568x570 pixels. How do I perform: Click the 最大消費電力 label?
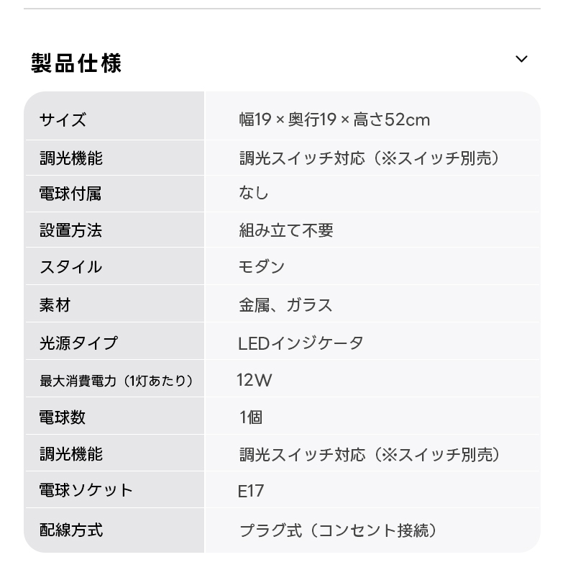coord(116,380)
